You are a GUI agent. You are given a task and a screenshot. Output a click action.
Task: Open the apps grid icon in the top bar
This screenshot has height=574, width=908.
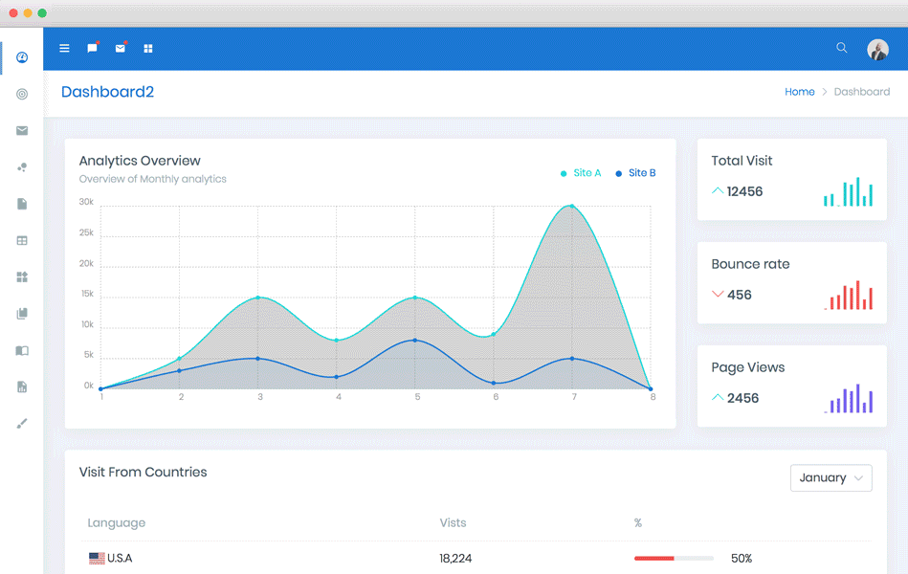click(148, 49)
